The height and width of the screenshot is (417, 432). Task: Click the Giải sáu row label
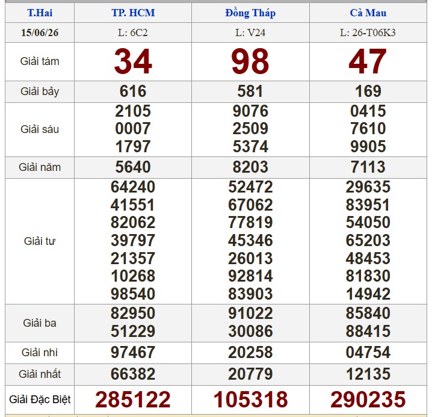tap(40, 129)
